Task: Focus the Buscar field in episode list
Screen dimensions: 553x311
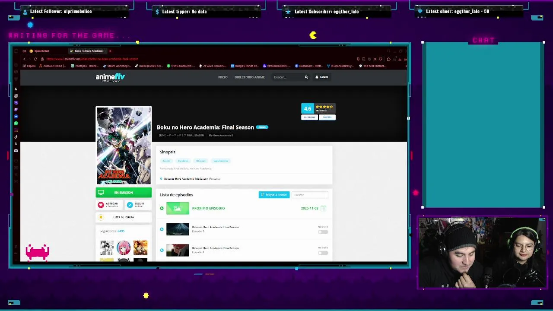Action: pos(310,195)
